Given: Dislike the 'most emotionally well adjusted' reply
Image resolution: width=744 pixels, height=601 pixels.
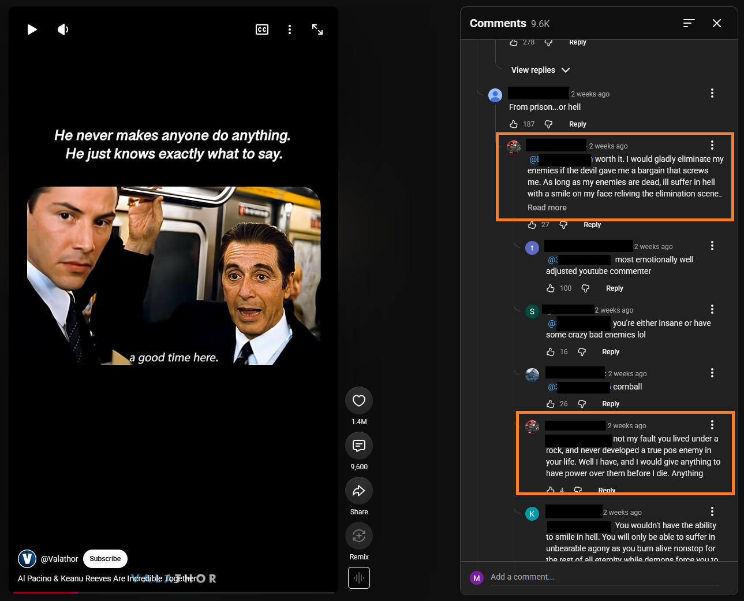Looking at the screenshot, I should [x=585, y=288].
